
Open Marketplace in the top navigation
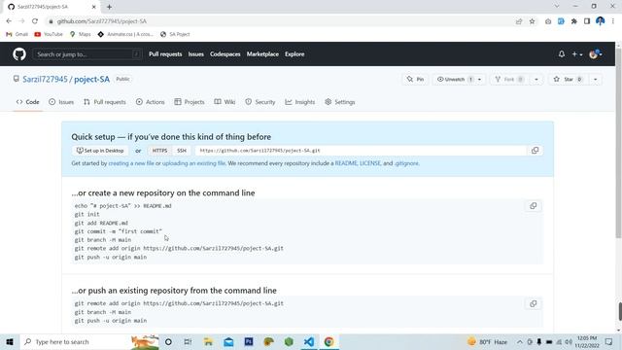pyautogui.click(x=262, y=54)
